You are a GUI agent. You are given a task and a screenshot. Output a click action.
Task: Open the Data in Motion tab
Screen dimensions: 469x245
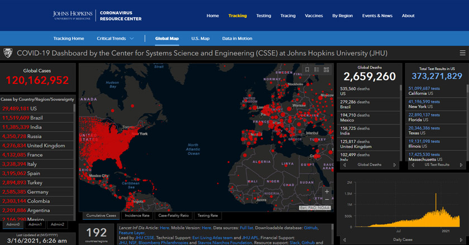[237, 39]
